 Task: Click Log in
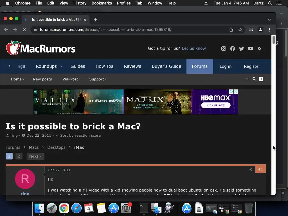pyautogui.click(x=226, y=66)
